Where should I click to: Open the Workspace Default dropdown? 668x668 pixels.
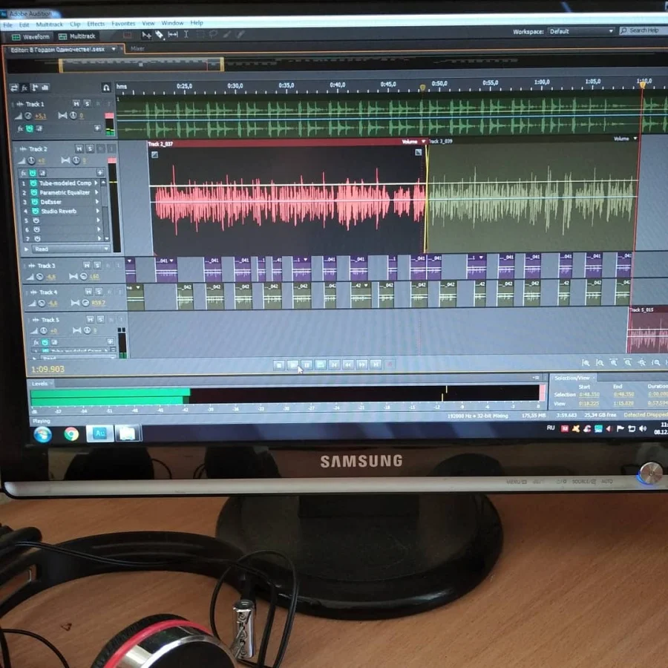(583, 31)
